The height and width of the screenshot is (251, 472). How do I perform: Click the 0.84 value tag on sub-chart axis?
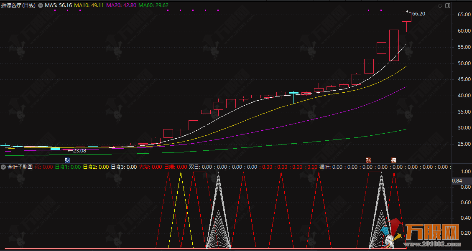[x=457, y=181]
